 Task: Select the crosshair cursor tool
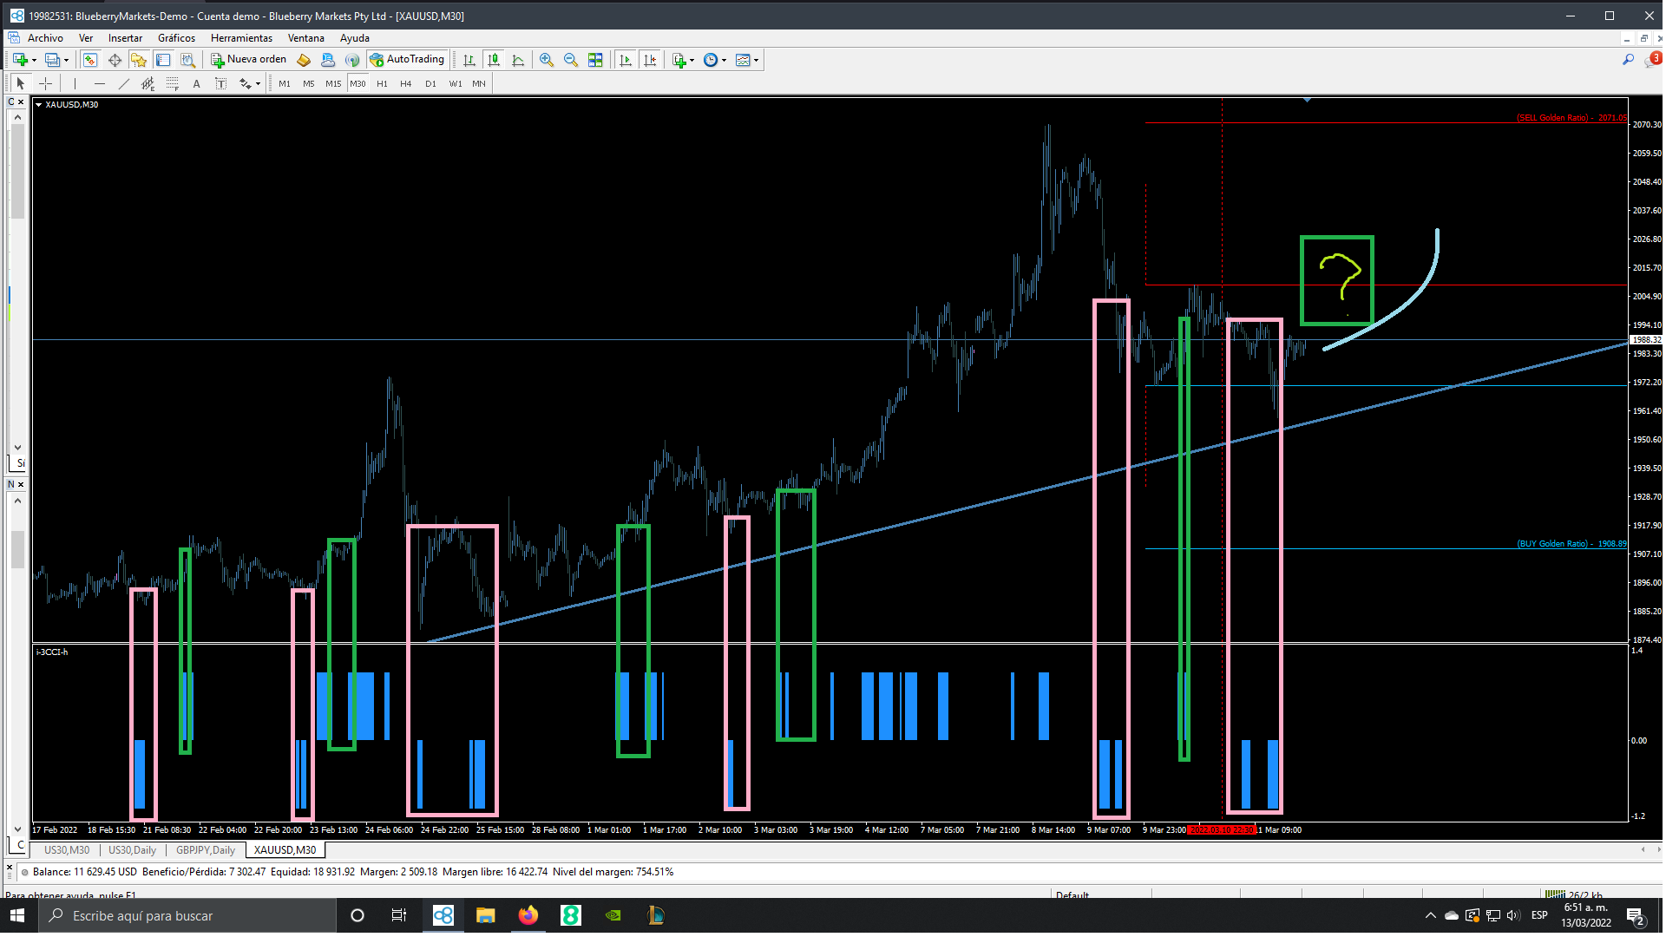pos(46,83)
